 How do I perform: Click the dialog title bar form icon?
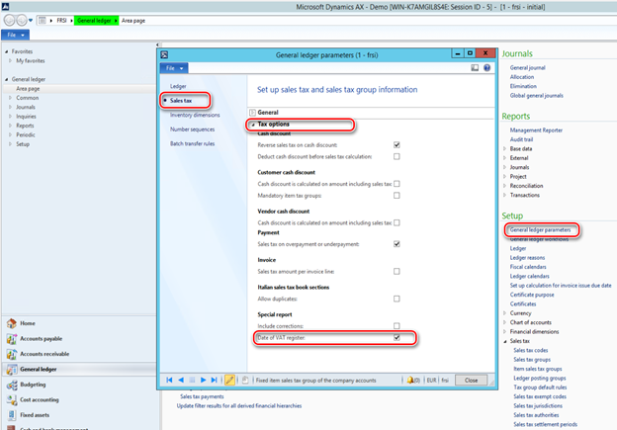tap(164, 54)
